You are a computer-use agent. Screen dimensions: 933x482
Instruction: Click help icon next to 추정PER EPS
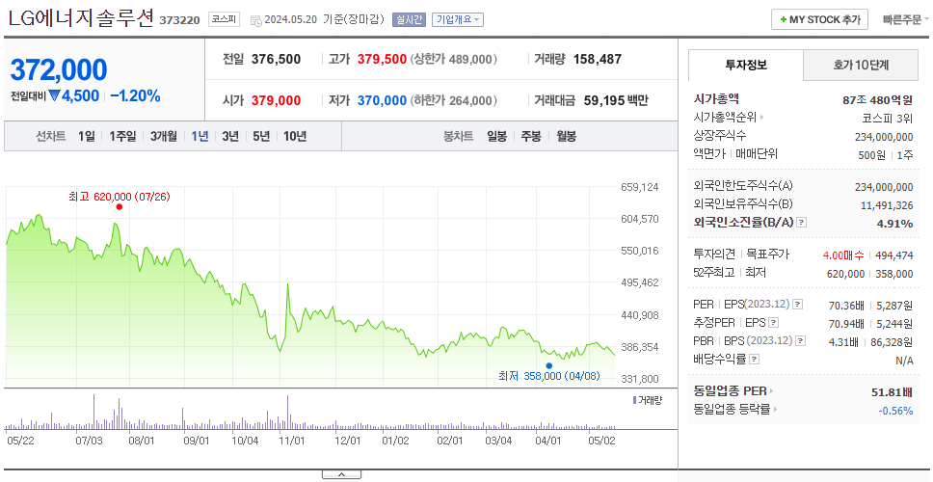774,323
